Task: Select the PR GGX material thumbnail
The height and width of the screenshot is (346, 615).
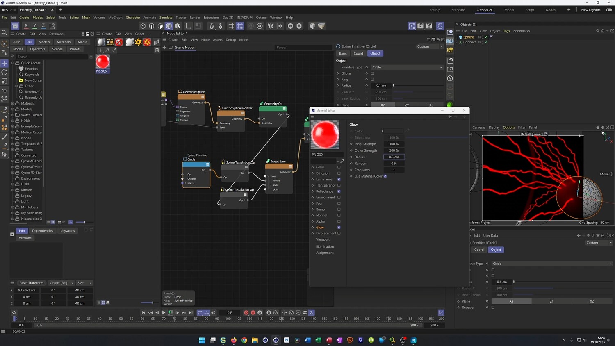Action: (x=102, y=61)
